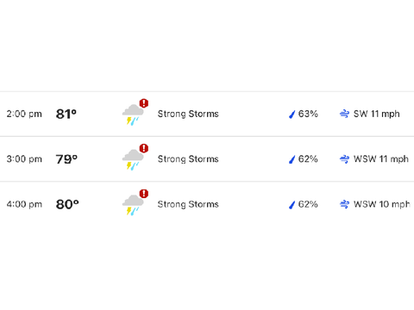Click the Strong Storms label at 4:00 pm
This screenshot has height=310, width=414.
188,204
